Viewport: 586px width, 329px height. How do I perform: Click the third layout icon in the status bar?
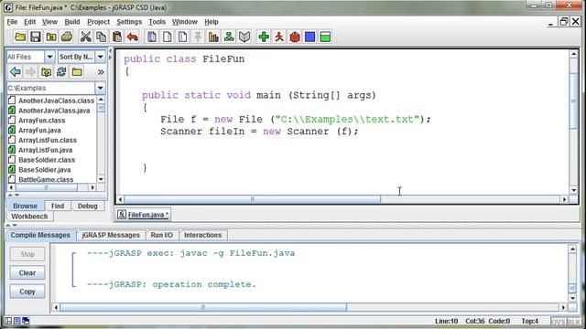click(26, 321)
